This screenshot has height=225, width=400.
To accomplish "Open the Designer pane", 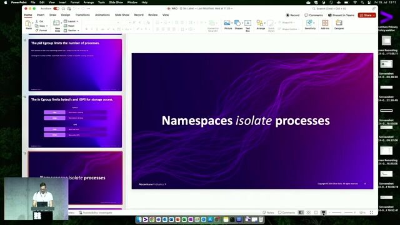I will [x=339, y=25].
